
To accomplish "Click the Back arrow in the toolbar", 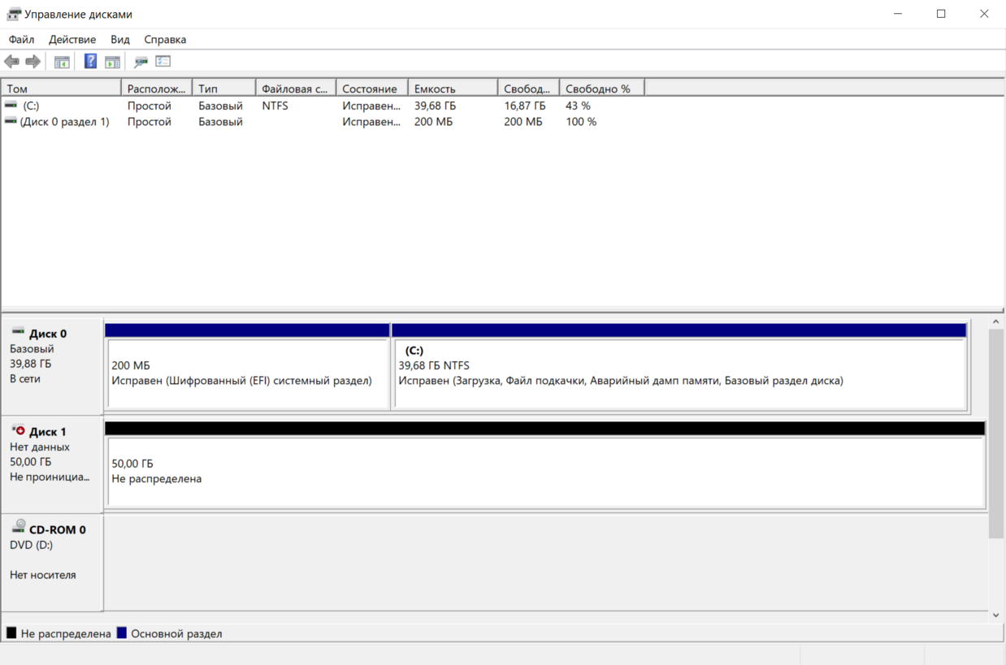I will coord(11,62).
